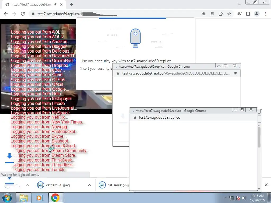Click the URL in the front popup address bar
271x203 pixels.
coord(160,117)
